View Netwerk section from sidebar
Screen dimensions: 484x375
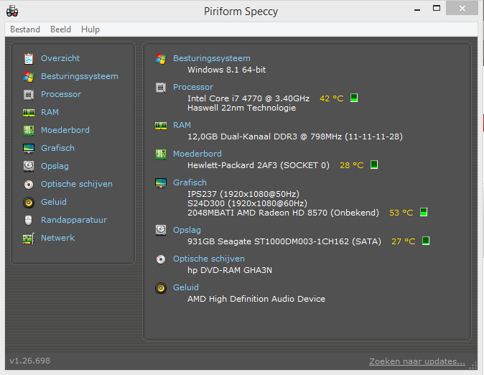click(x=57, y=238)
